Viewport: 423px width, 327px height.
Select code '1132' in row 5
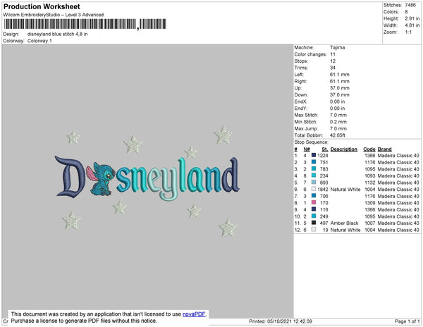[x=370, y=183]
